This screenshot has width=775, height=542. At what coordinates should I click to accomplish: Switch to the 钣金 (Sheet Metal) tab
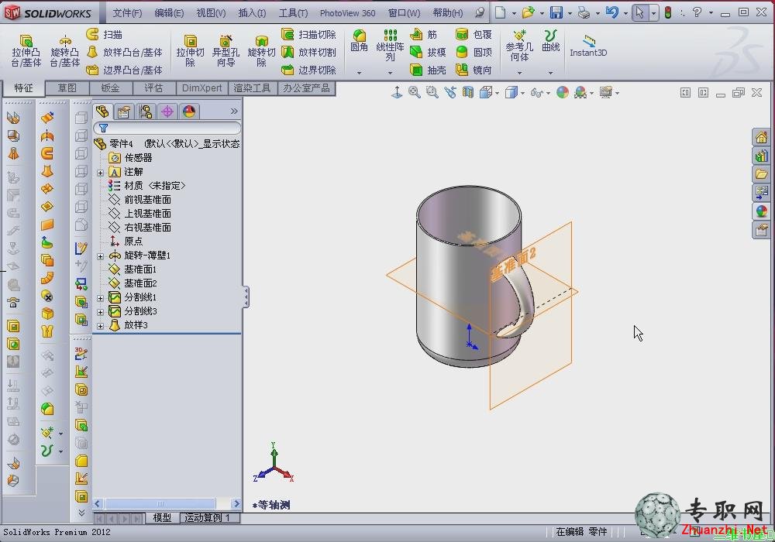[110, 87]
